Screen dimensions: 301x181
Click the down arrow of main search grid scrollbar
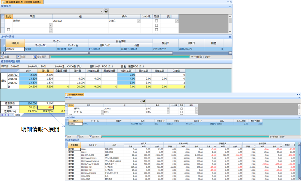[230, 32]
